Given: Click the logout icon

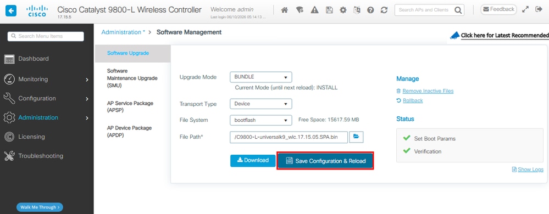Looking at the screenshot, I should click(539, 9).
